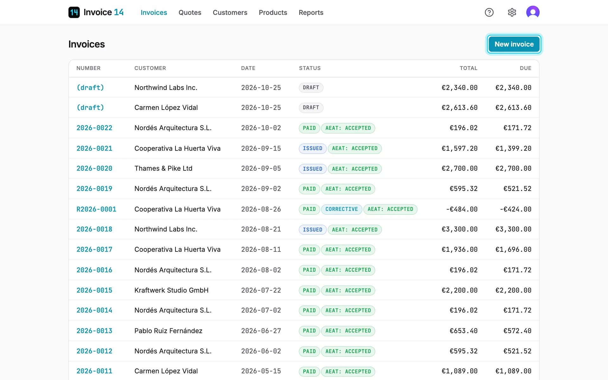Click the Invoice 14 logo icon

(x=74, y=12)
